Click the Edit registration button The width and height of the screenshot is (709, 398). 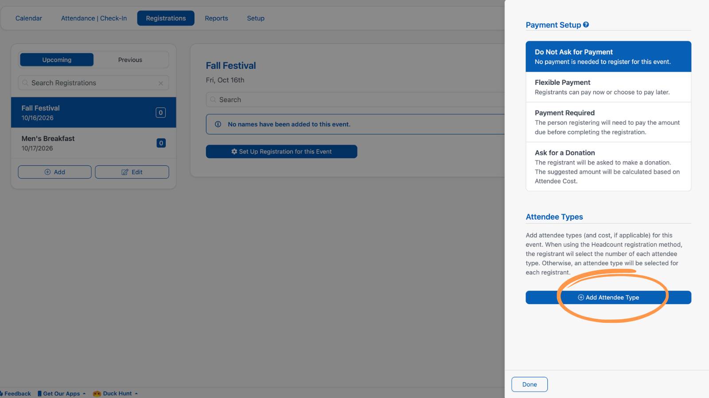point(132,172)
